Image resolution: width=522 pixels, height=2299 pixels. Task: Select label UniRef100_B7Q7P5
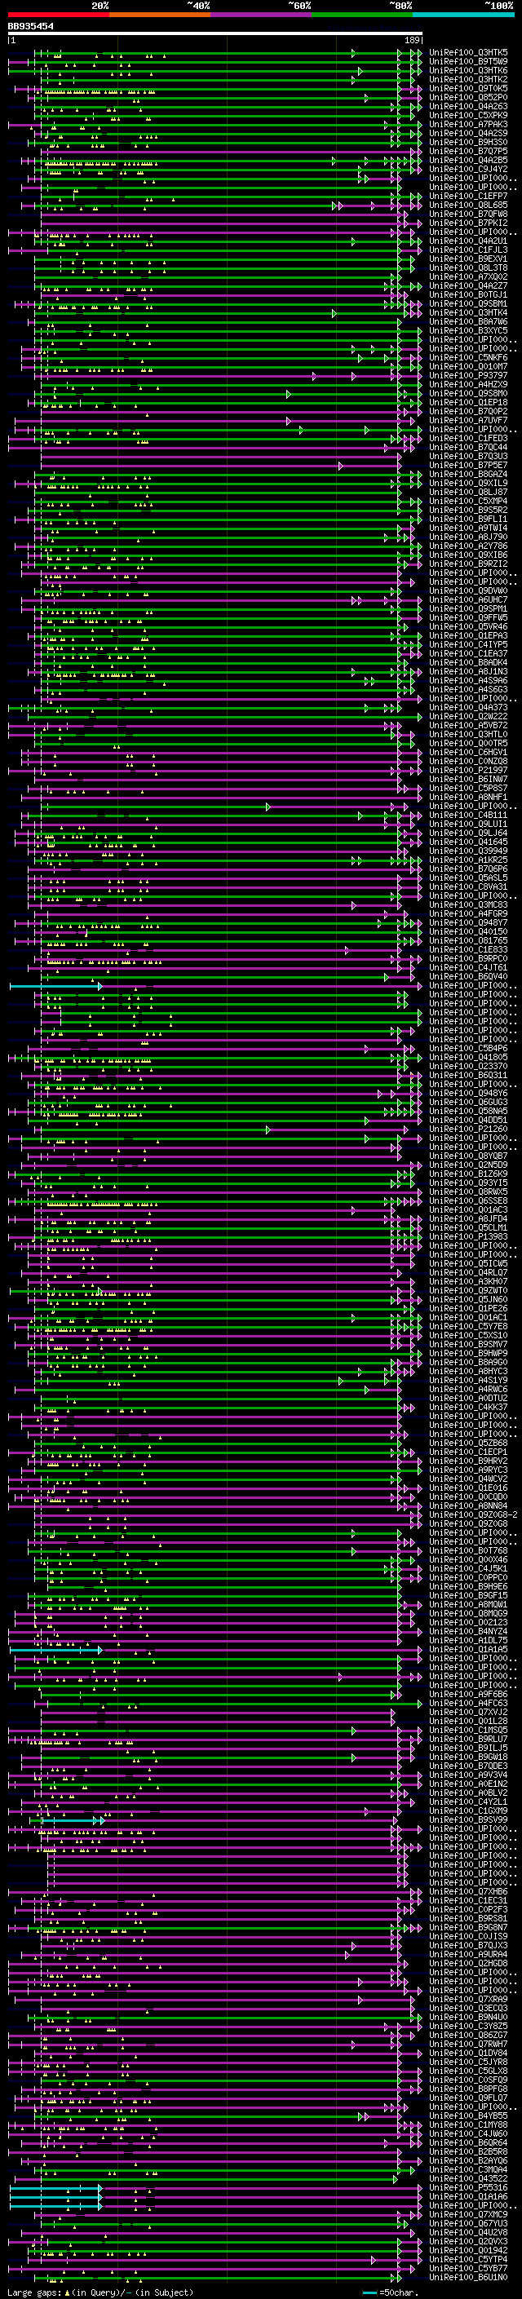point(468,152)
